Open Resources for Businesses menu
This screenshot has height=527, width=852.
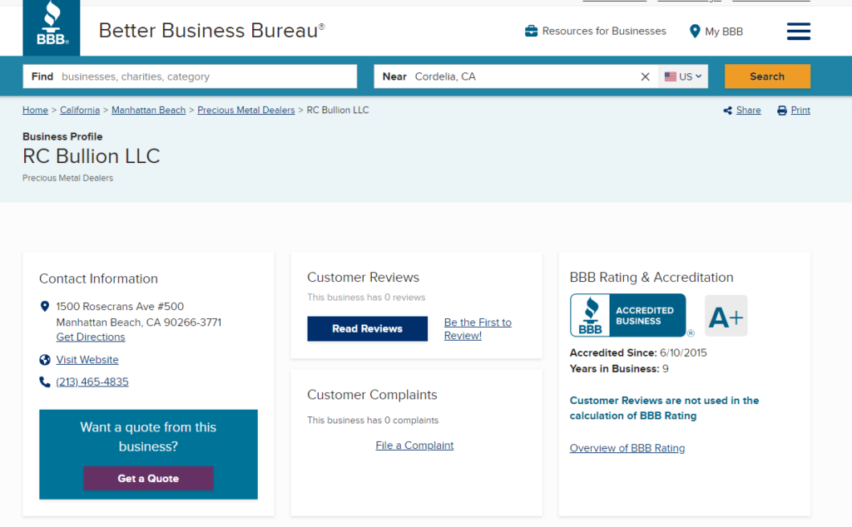[x=596, y=31]
